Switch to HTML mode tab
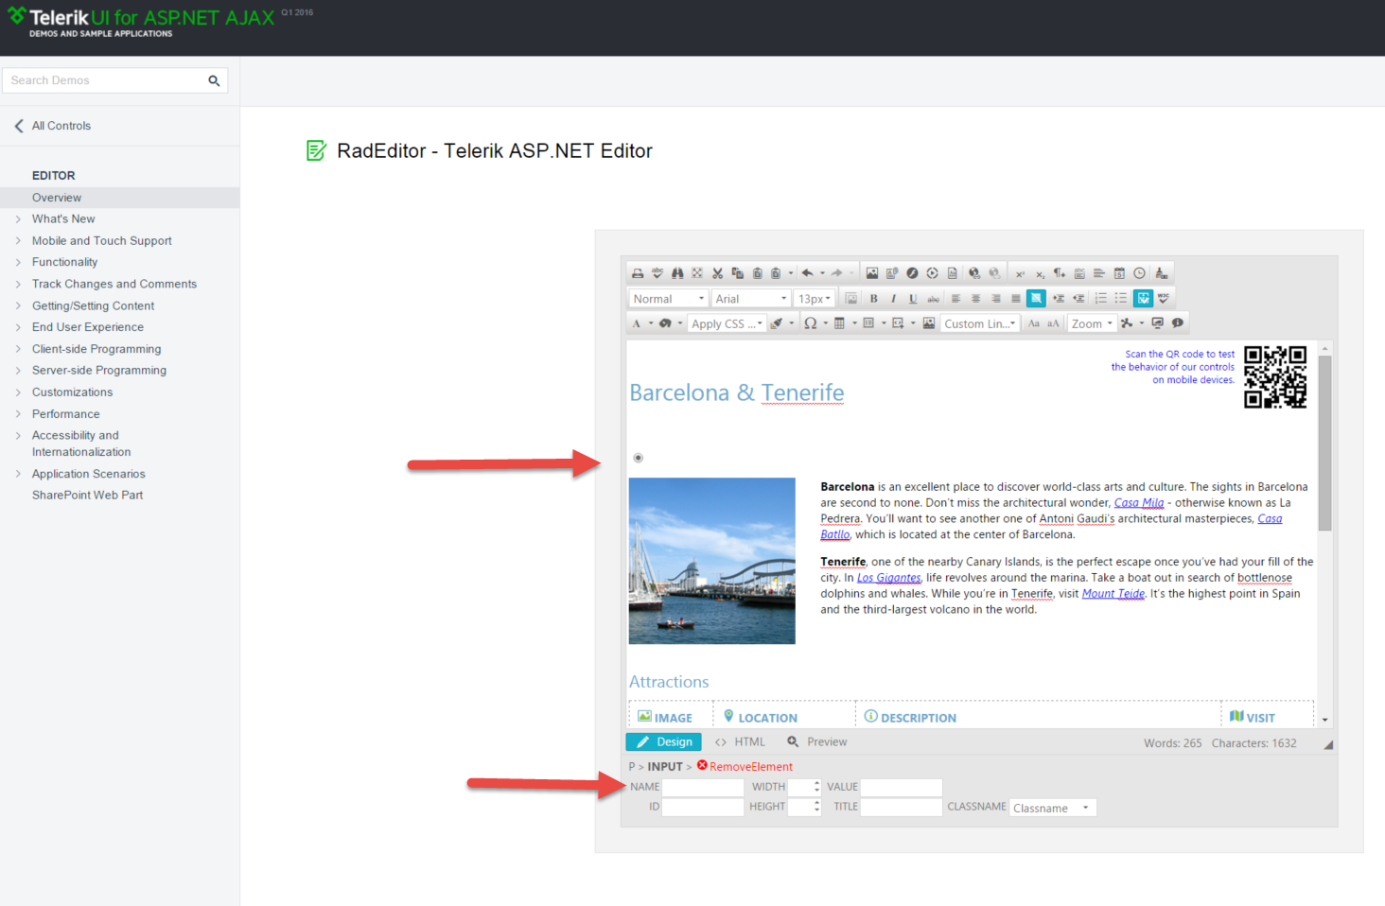 (740, 742)
